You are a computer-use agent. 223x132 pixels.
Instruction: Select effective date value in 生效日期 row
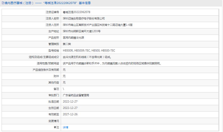point(70,108)
